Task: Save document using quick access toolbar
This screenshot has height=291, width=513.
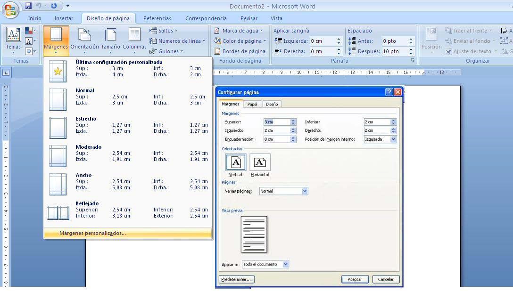Action: pos(28,6)
